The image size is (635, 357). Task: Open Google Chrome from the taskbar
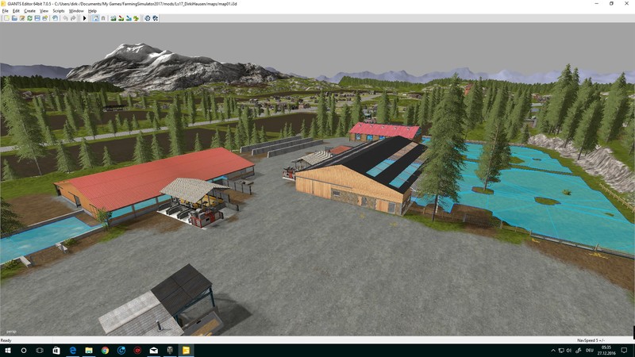(105, 350)
